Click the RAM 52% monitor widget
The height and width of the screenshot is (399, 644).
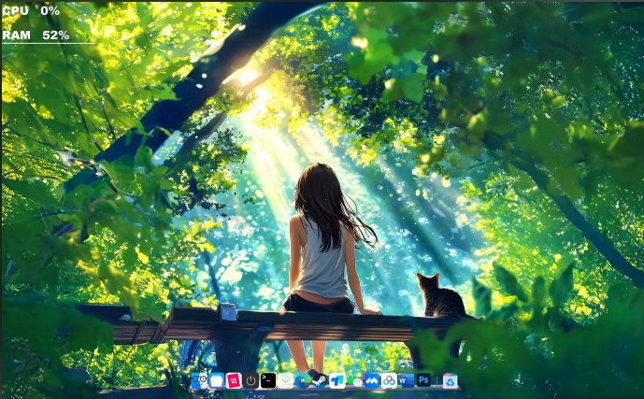36,36
